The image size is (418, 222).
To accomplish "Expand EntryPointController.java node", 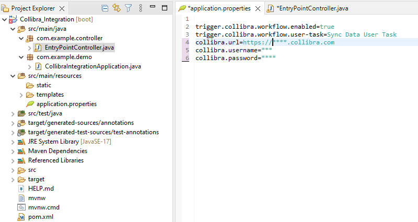I will click(x=30, y=48).
